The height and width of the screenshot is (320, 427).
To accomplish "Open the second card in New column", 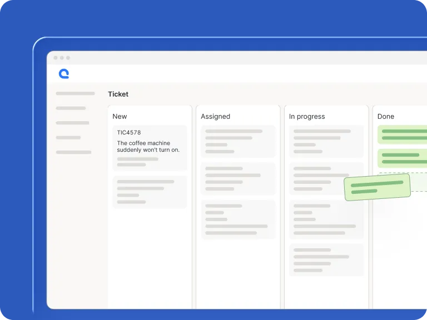I will click(x=150, y=192).
